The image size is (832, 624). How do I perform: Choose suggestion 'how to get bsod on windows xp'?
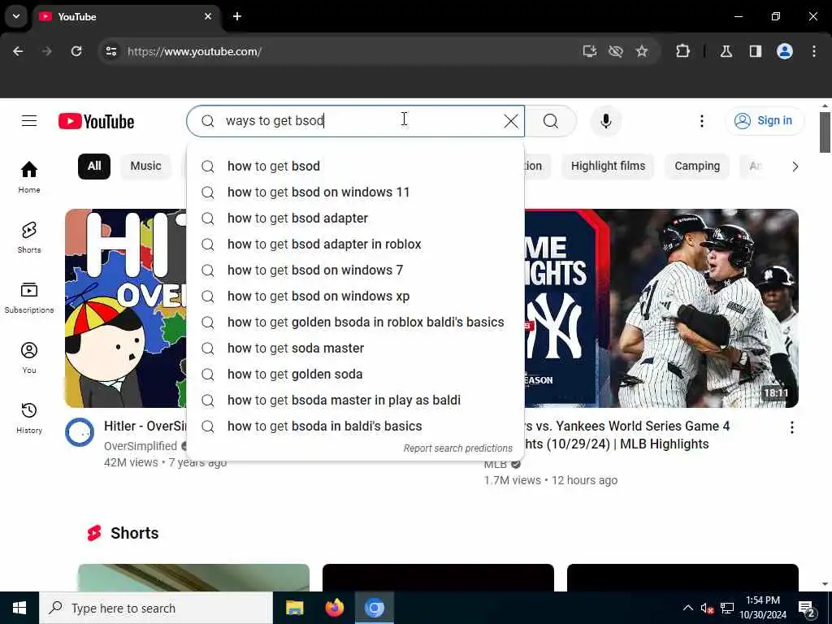tap(356, 296)
